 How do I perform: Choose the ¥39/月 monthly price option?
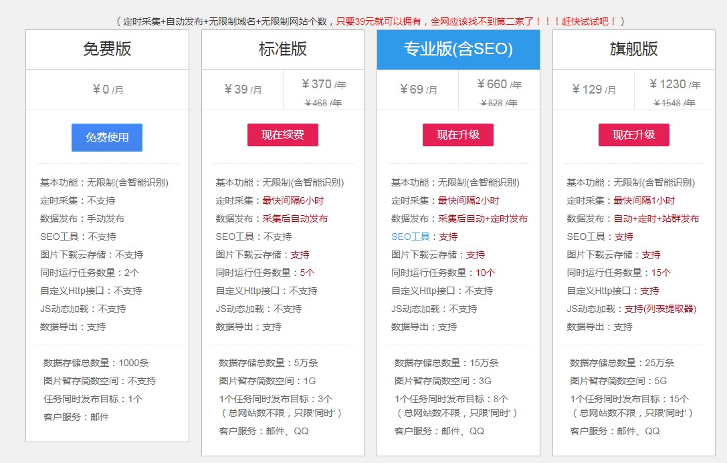[242, 90]
